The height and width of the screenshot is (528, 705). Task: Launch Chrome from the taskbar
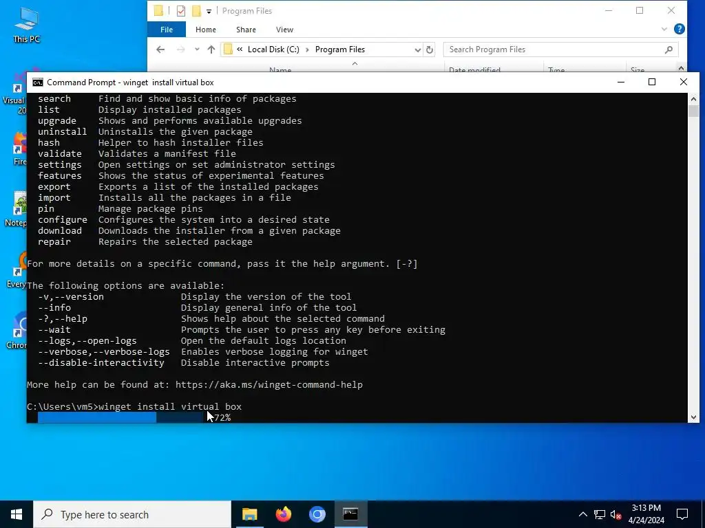pos(317,514)
